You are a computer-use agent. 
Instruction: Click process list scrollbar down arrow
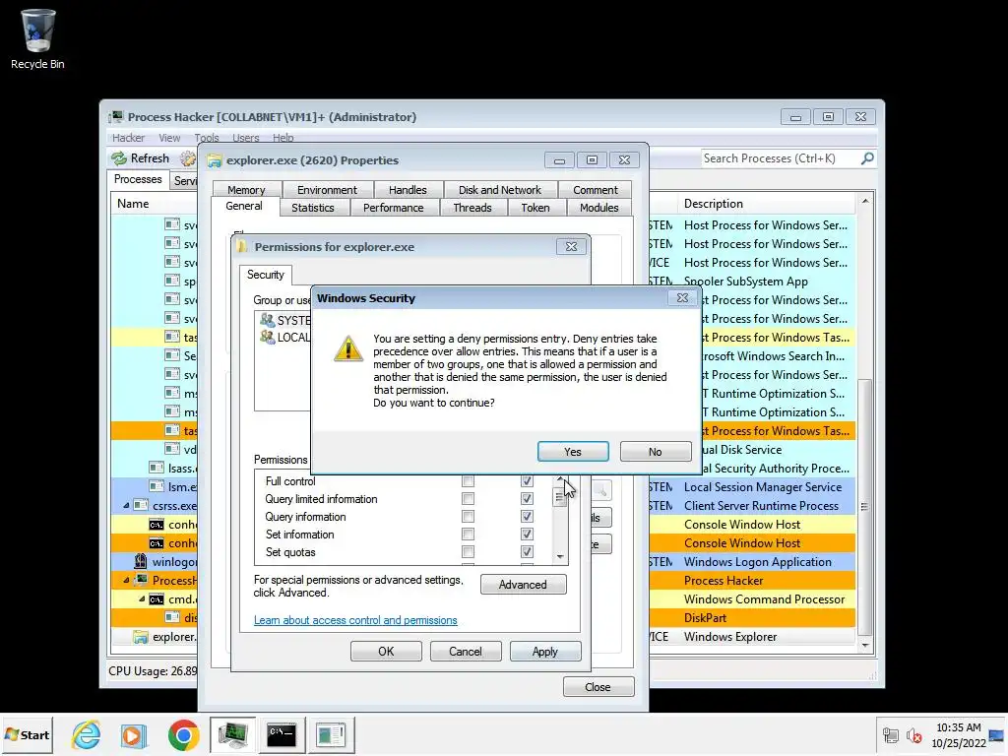point(865,645)
